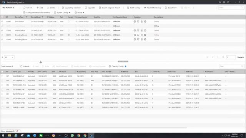This screenshot has width=246, height=138.
Task: Click the page number input field
Action: 231,57
